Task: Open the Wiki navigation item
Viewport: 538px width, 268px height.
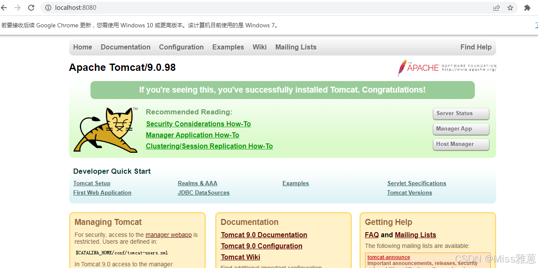Action: coord(260,47)
